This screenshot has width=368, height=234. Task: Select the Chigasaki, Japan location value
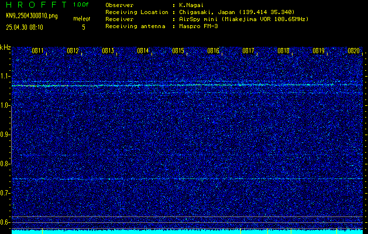pyautogui.click(x=237, y=12)
